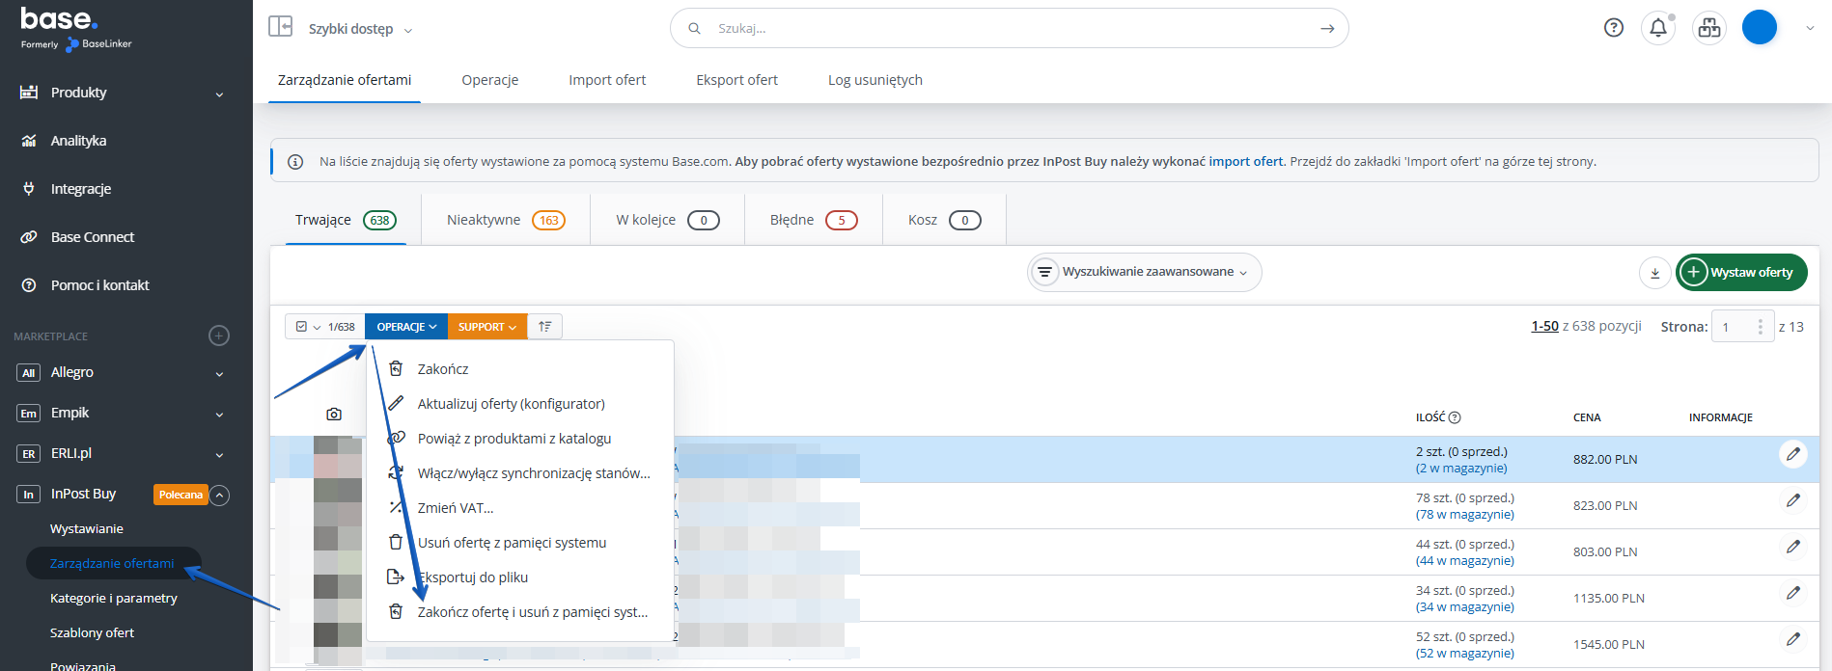Image resolution: width=1832 pixels, height=671 pixels.
Task: Click the sort order icon beside Support
Action: click(545, 327)
